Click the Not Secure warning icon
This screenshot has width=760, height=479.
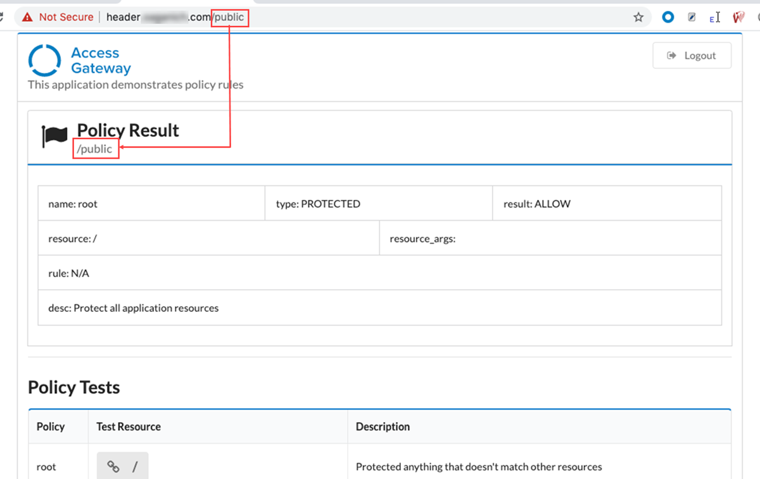pyautogui.click(x=27, y=17)
